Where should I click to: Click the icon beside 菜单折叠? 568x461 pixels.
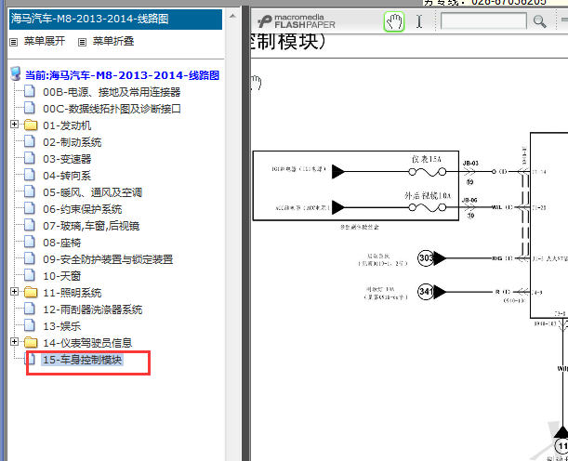tap(82, 43)
